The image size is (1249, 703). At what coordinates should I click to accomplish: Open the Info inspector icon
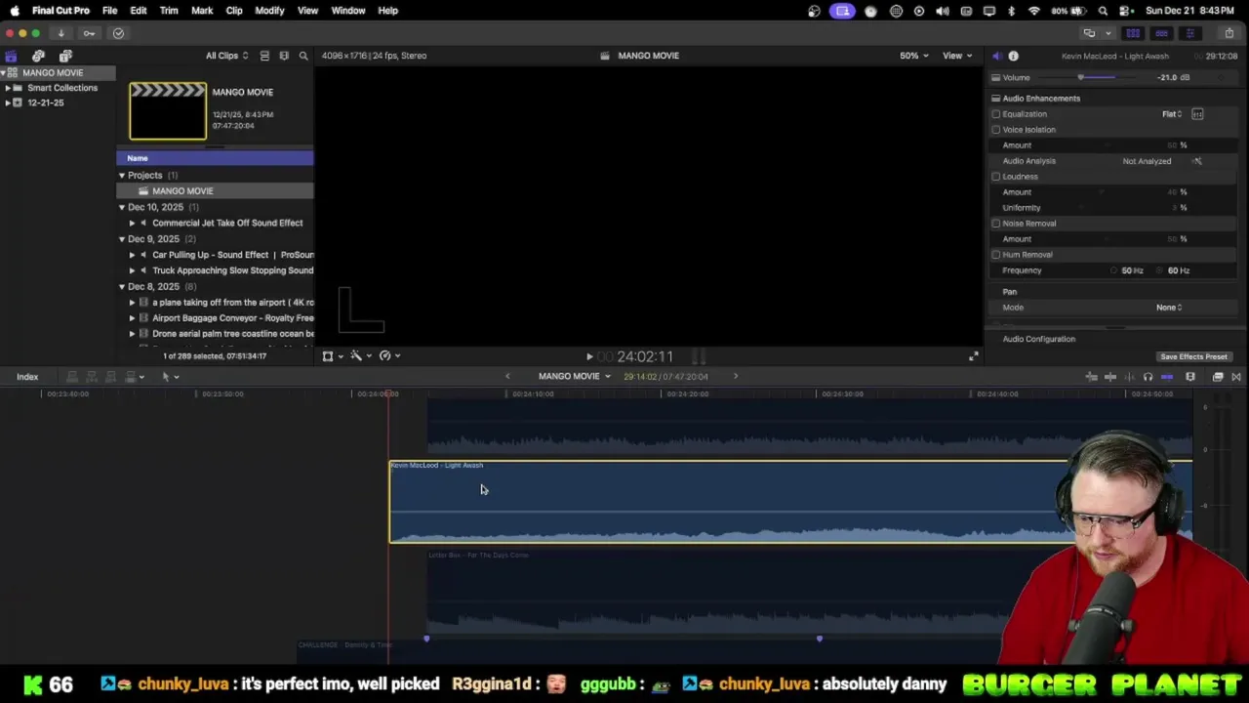(x=1013, y=56)
